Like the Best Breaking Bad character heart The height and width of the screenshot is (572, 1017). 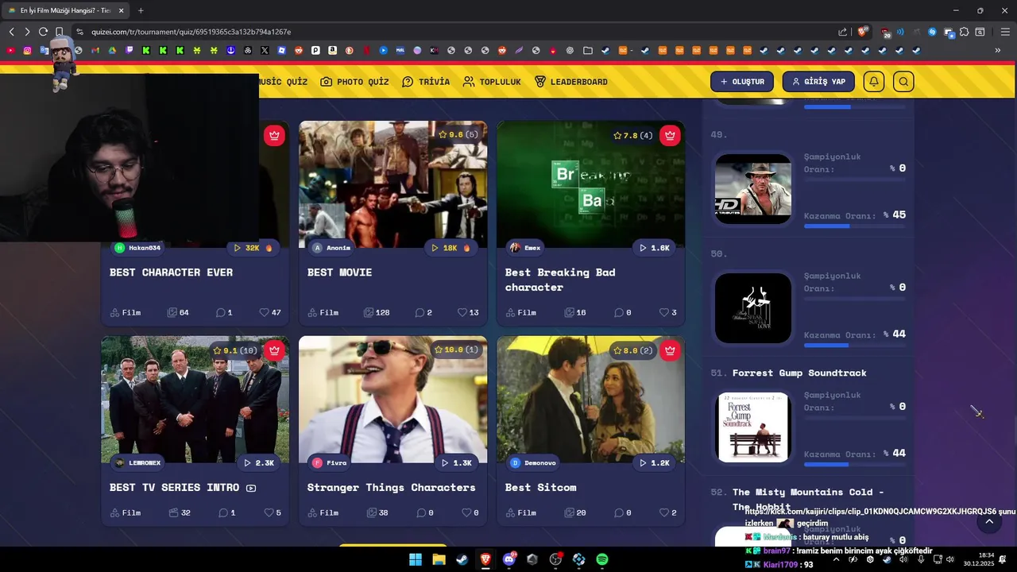click(663, 312)
